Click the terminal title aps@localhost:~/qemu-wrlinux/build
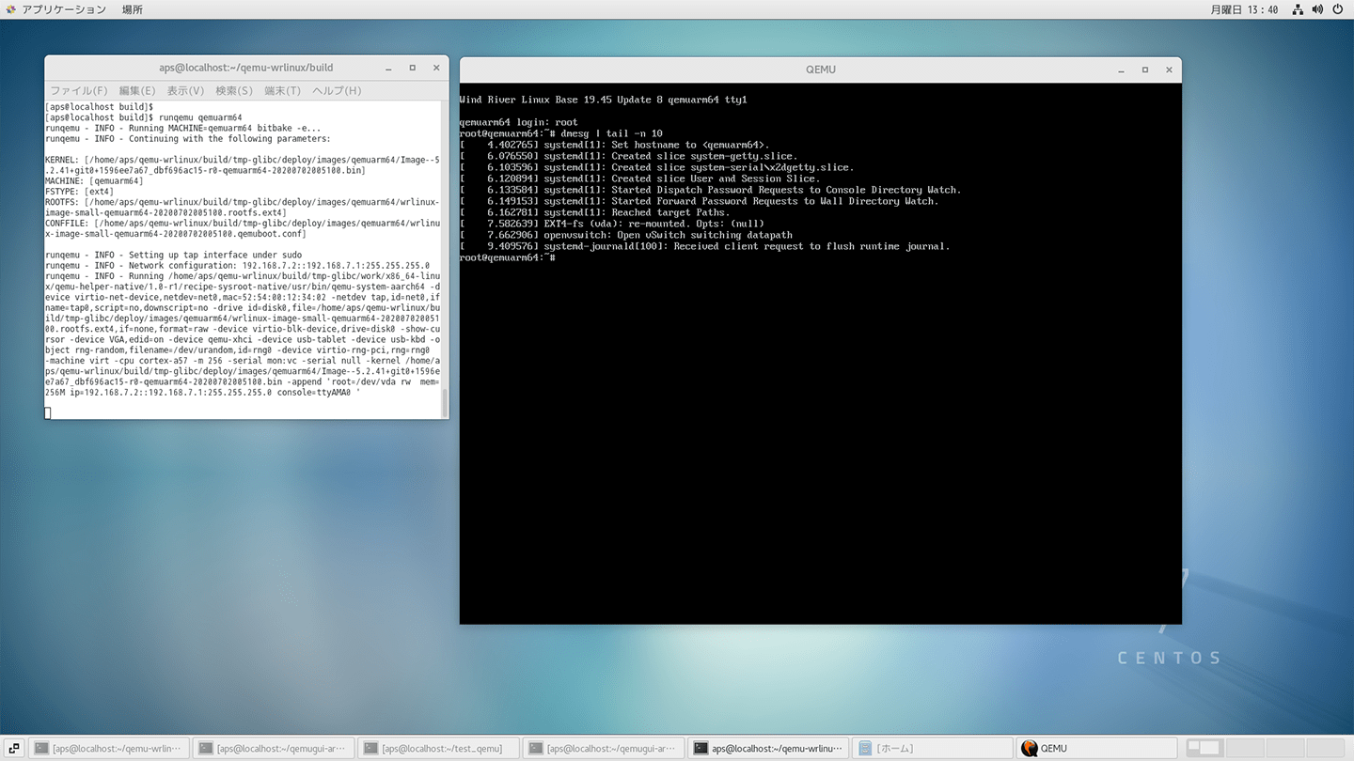 (246, 68)
